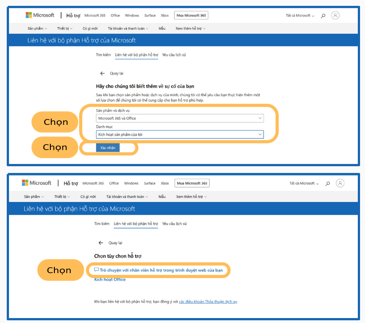Click back arrow next to Quay lại, top page

(x=102, y=73)
